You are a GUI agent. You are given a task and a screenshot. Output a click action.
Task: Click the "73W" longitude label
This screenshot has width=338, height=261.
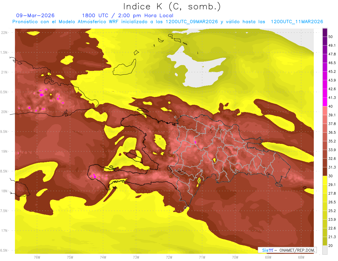click(136, 257)
